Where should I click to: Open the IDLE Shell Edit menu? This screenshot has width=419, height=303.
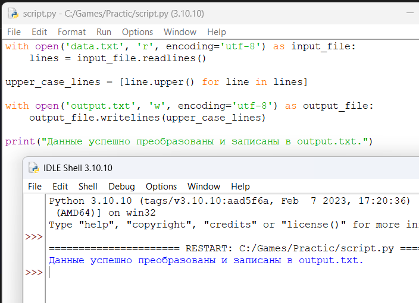[60, 187]
